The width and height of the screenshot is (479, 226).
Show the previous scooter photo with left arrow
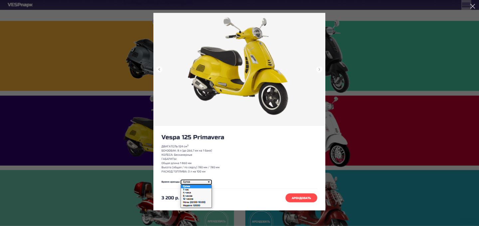(159, 69)
